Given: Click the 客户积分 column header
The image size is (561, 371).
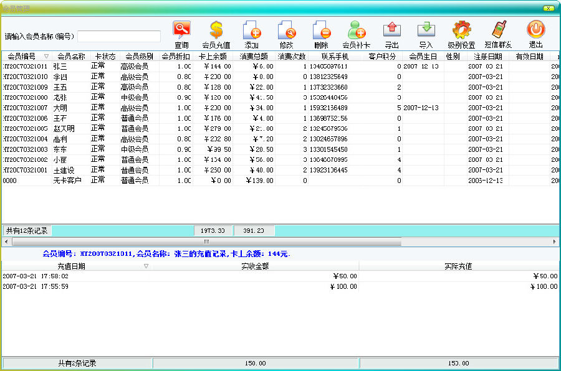Looking at the screenshot, I should (x=382, y=56).
